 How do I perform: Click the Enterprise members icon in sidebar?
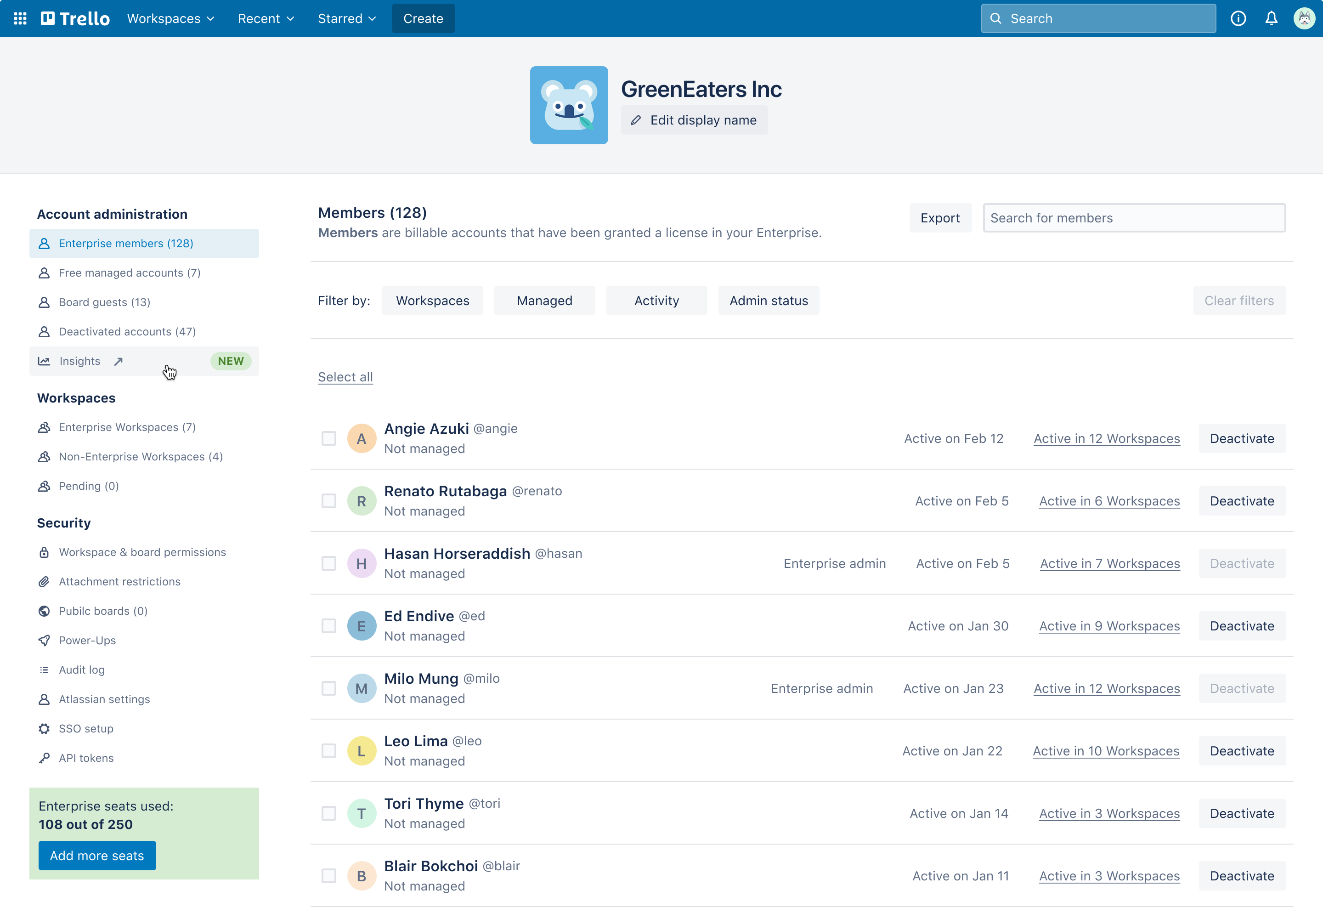tap(43, 244)
